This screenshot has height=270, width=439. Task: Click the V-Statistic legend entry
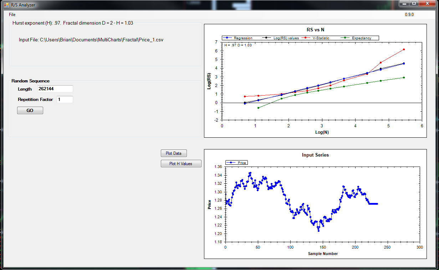coord(316,38)
